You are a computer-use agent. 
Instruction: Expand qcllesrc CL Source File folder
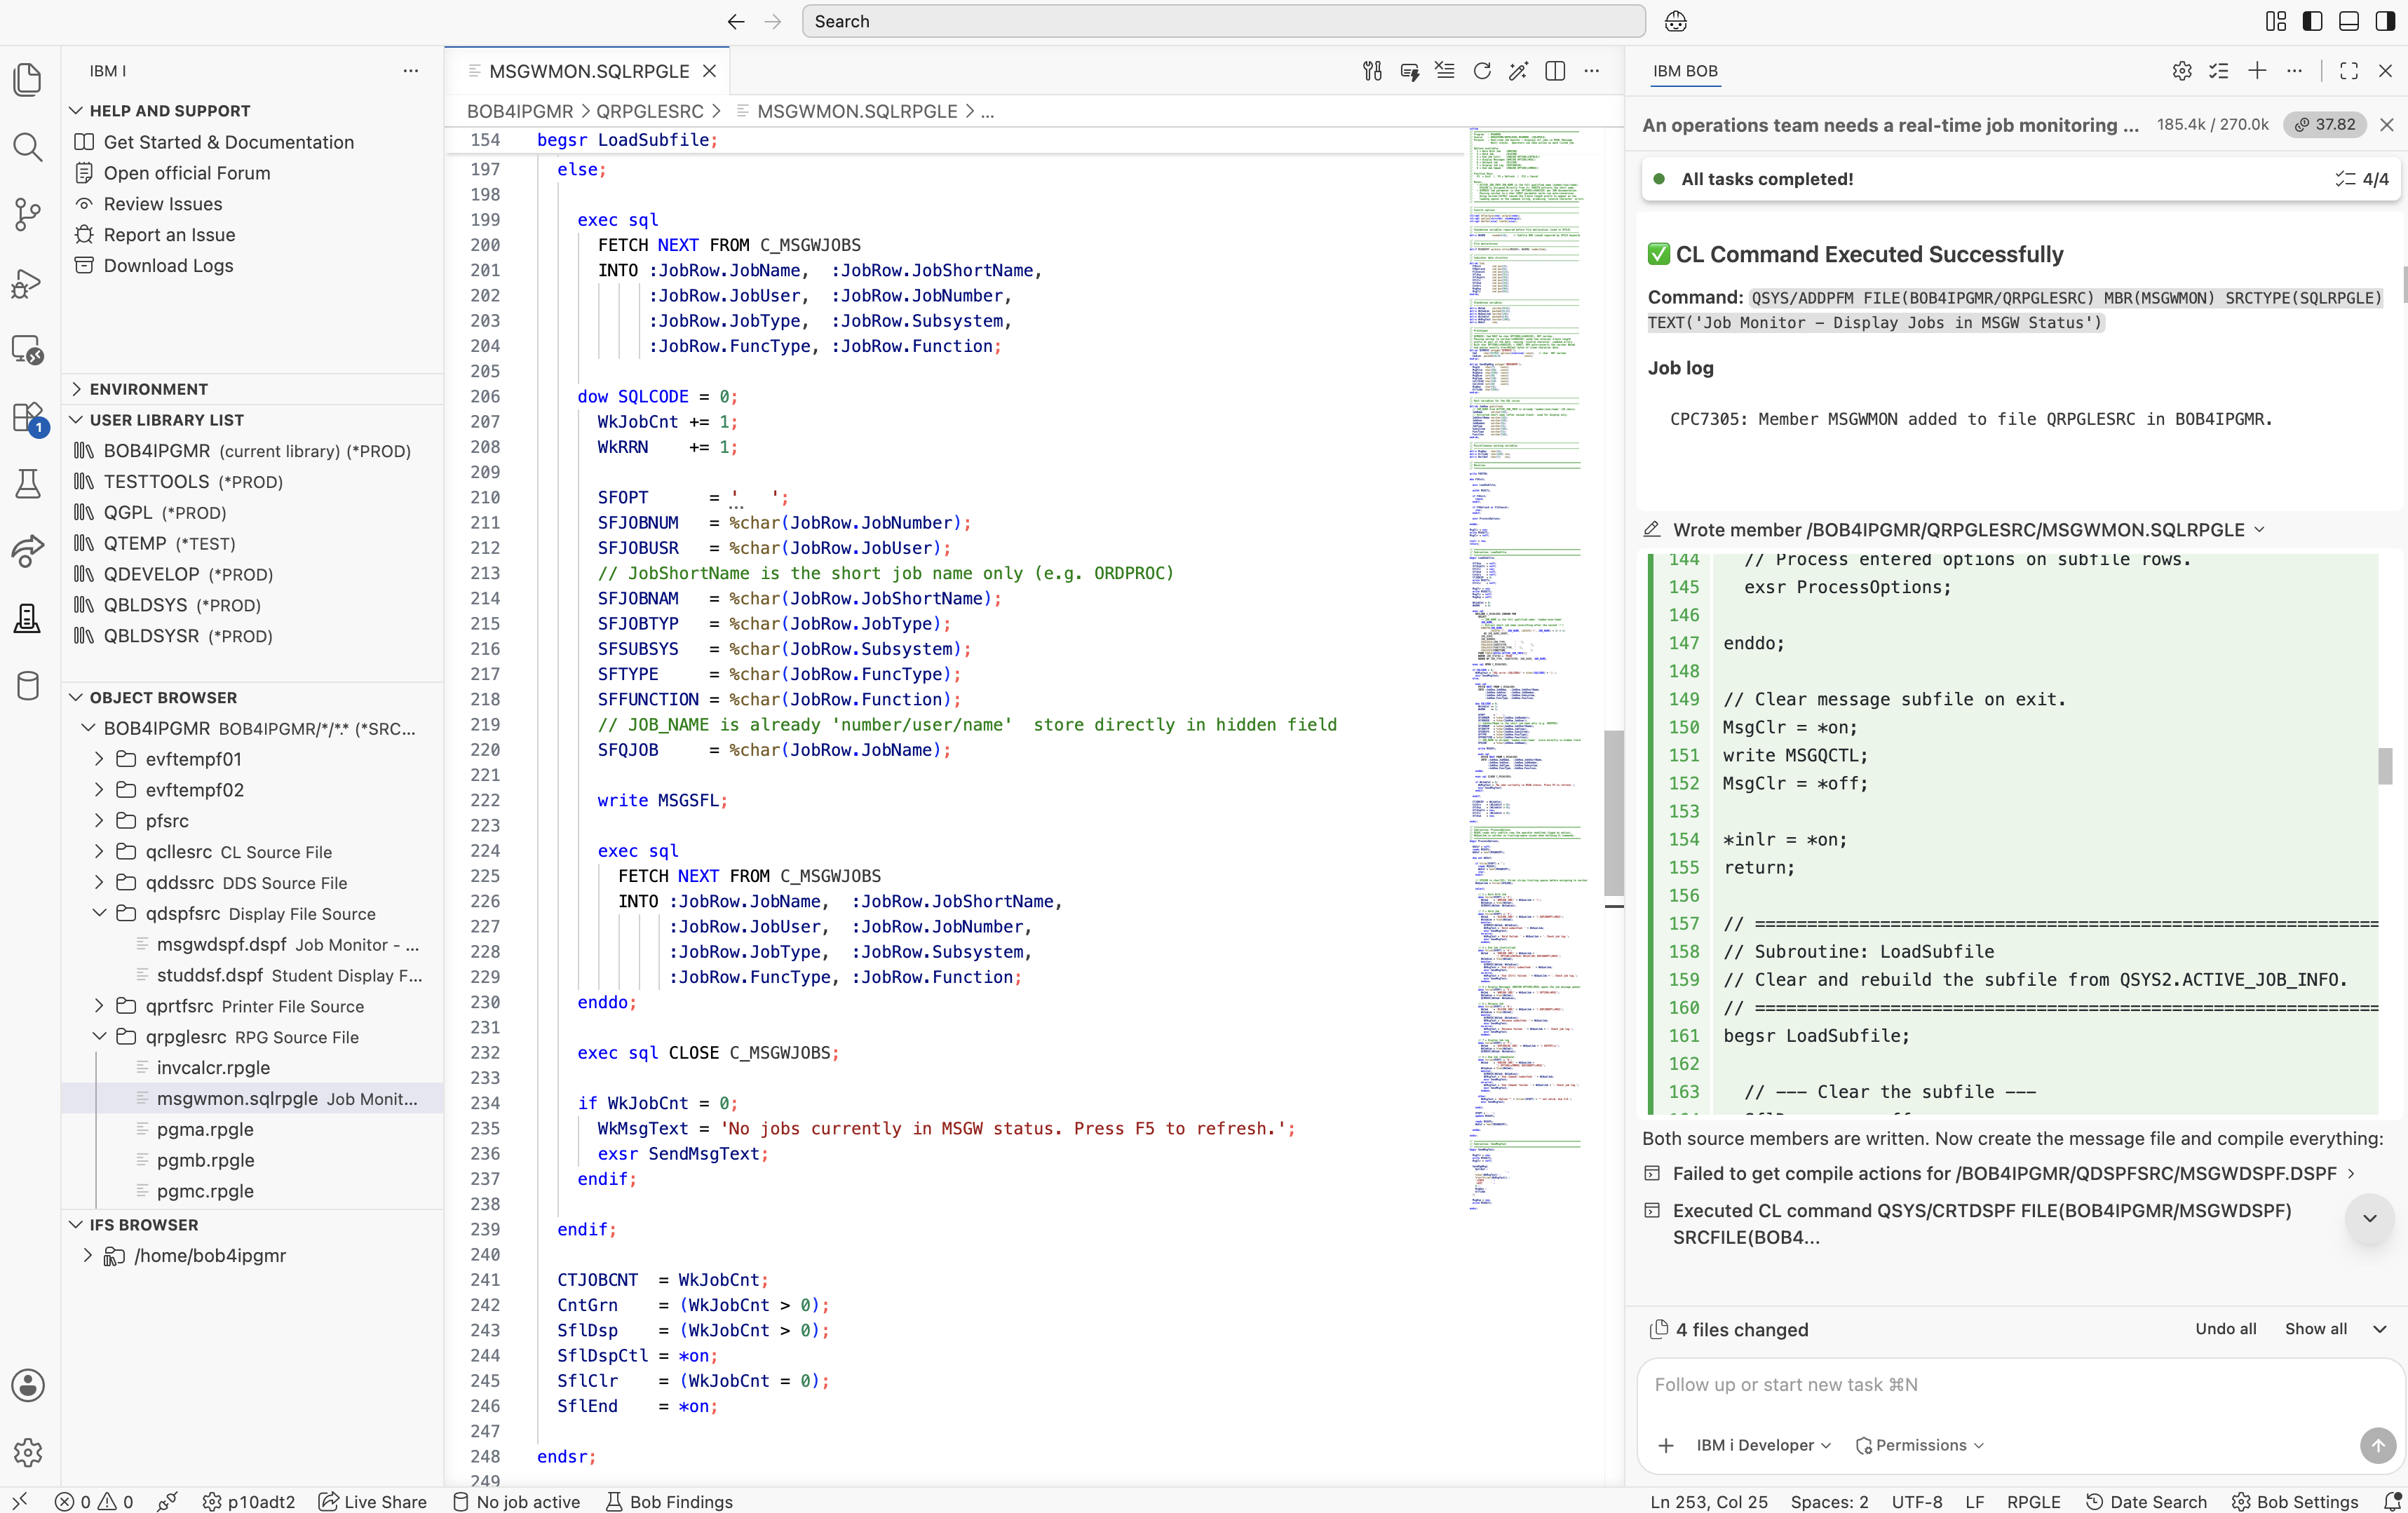click(99, 852)
